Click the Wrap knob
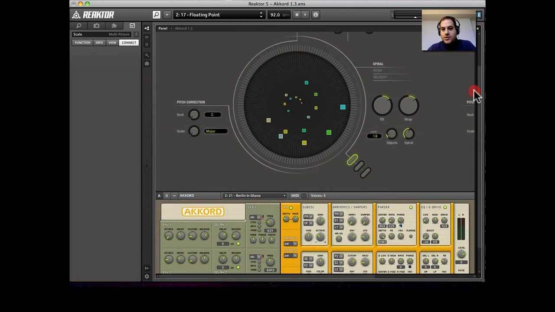 pyautogui.click(x=408, y=105)
